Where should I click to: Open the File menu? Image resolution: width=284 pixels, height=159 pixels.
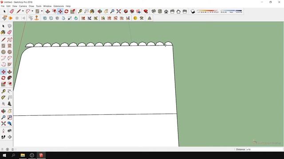[3, 6]
